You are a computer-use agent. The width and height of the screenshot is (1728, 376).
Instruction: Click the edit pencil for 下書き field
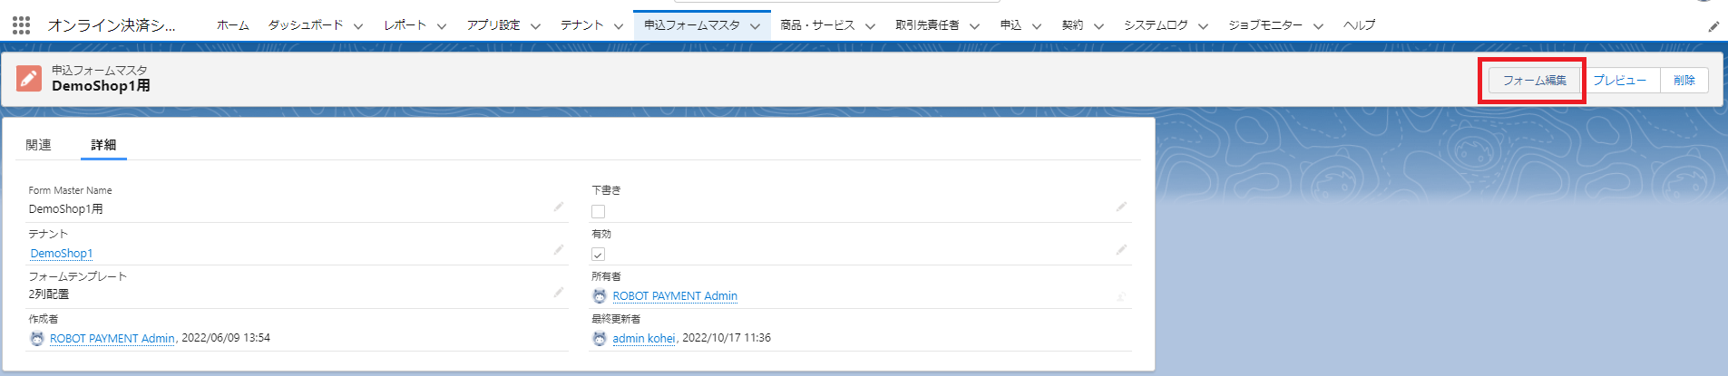(x=1121, y=207)
